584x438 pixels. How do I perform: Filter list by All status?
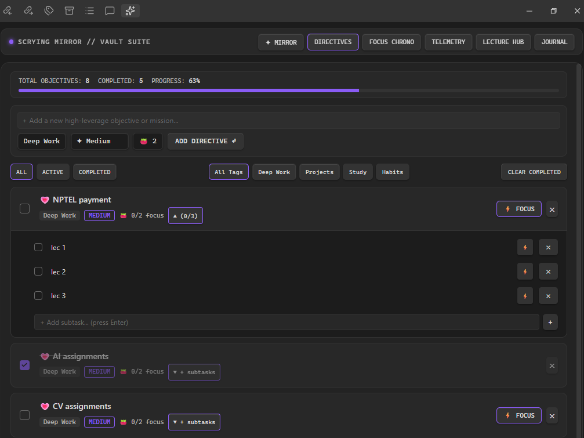point(21,172)
